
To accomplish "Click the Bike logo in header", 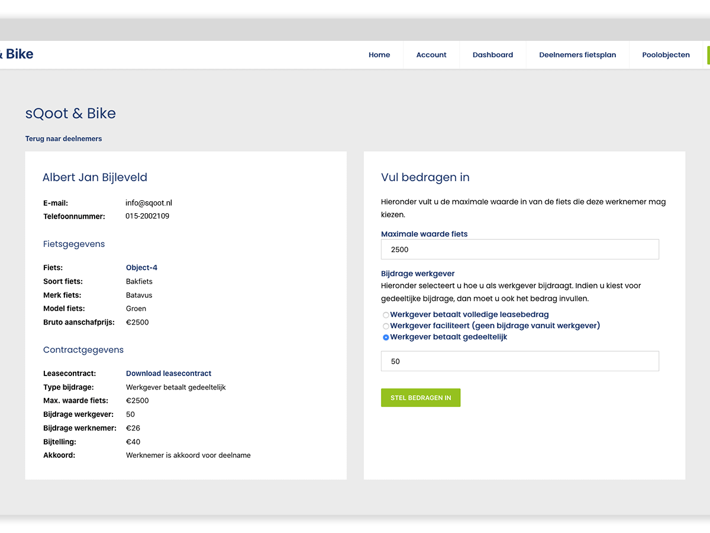I will [17, 54].
